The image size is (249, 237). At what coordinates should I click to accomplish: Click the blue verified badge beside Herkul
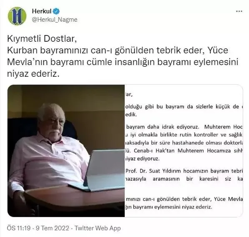click(x=56, y=11)
